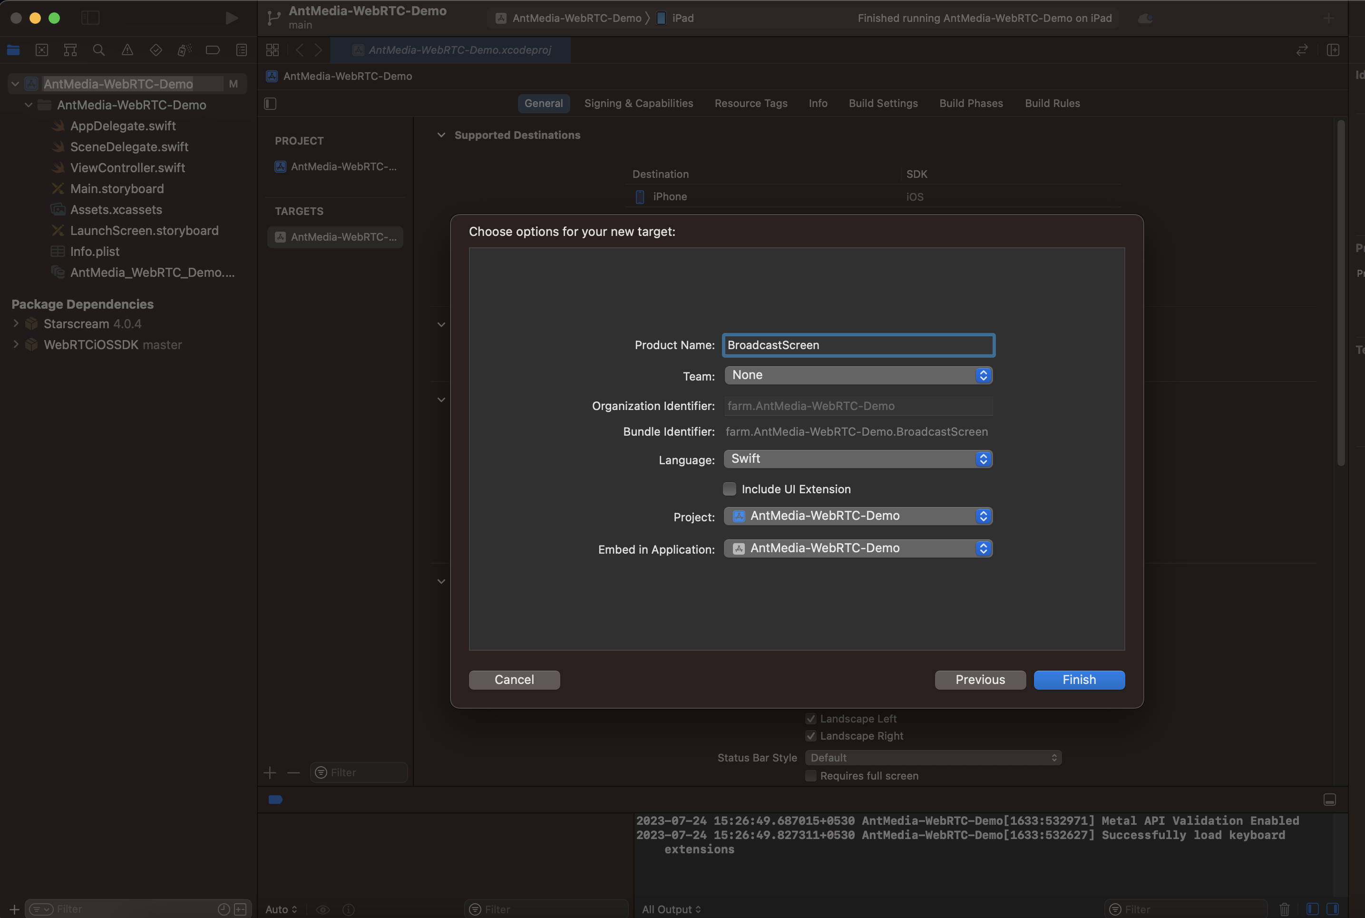Open the Test navigator diamond icon
The width and height of the screenshot is (1365, 918).
coord(156,50)
